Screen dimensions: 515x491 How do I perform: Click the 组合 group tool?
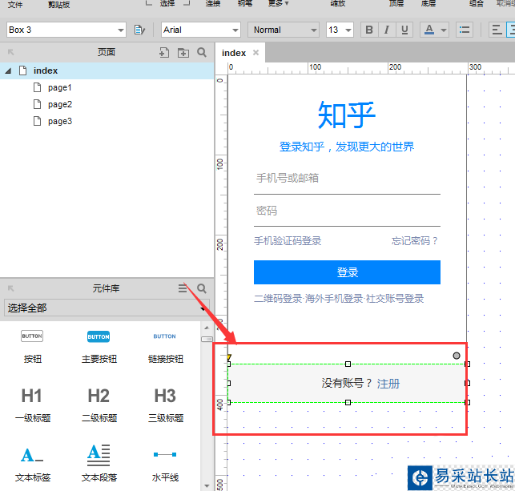tap(477, 4)
